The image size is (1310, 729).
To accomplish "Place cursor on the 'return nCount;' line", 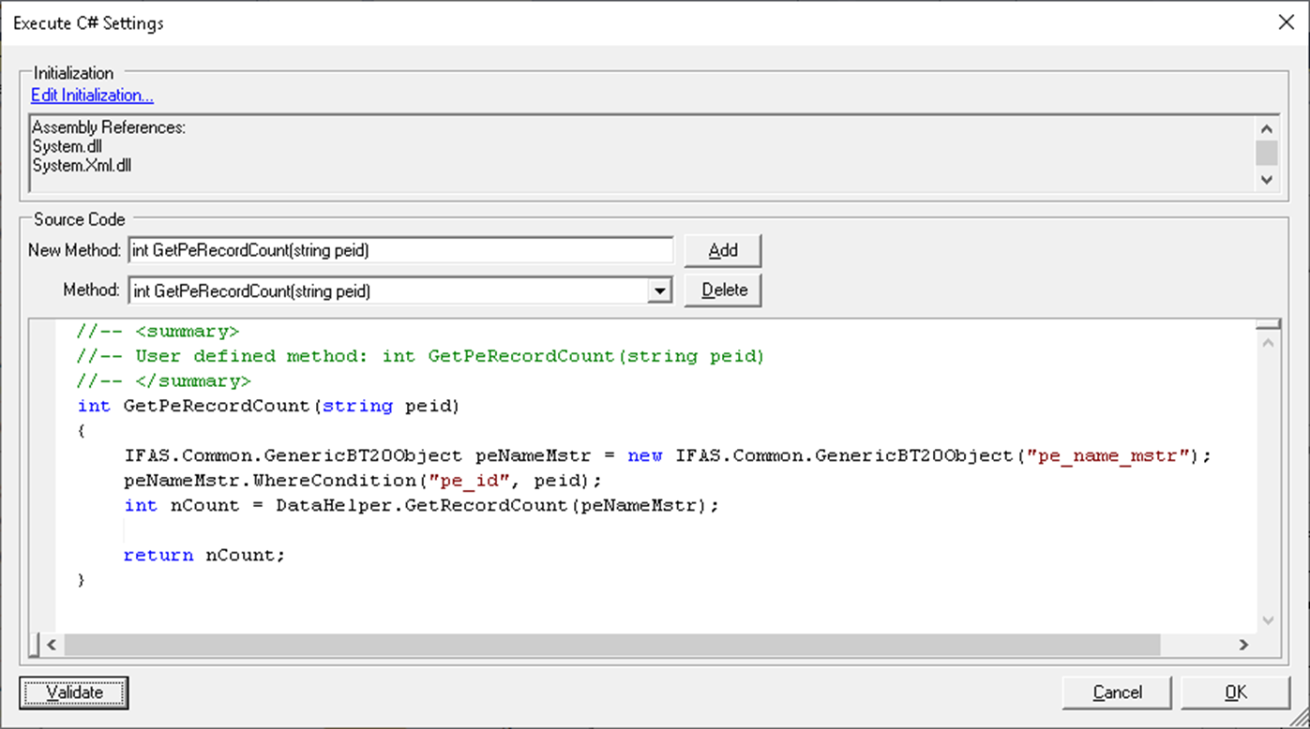I will point(204,556).
